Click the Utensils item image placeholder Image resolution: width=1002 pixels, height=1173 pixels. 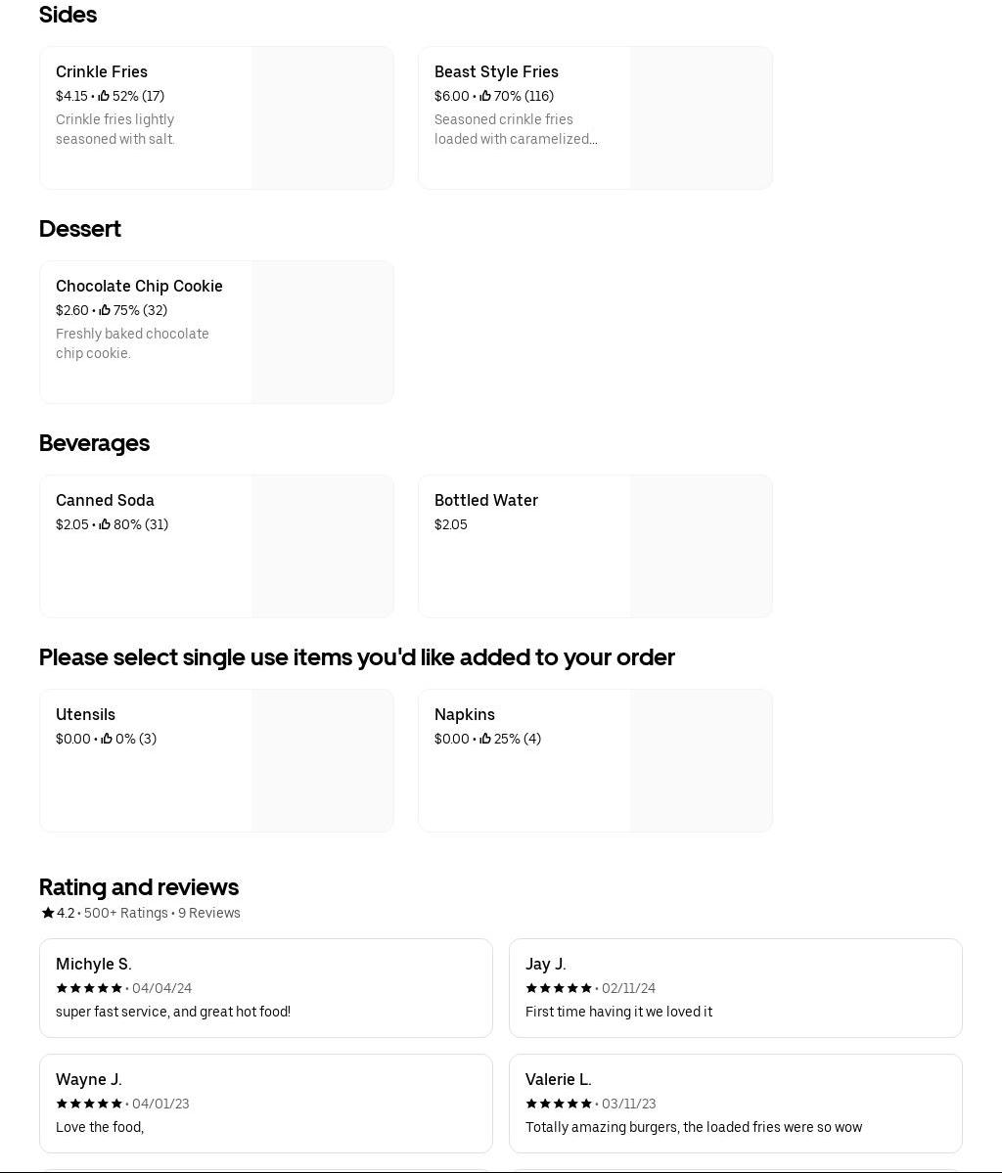click(322, 761)
